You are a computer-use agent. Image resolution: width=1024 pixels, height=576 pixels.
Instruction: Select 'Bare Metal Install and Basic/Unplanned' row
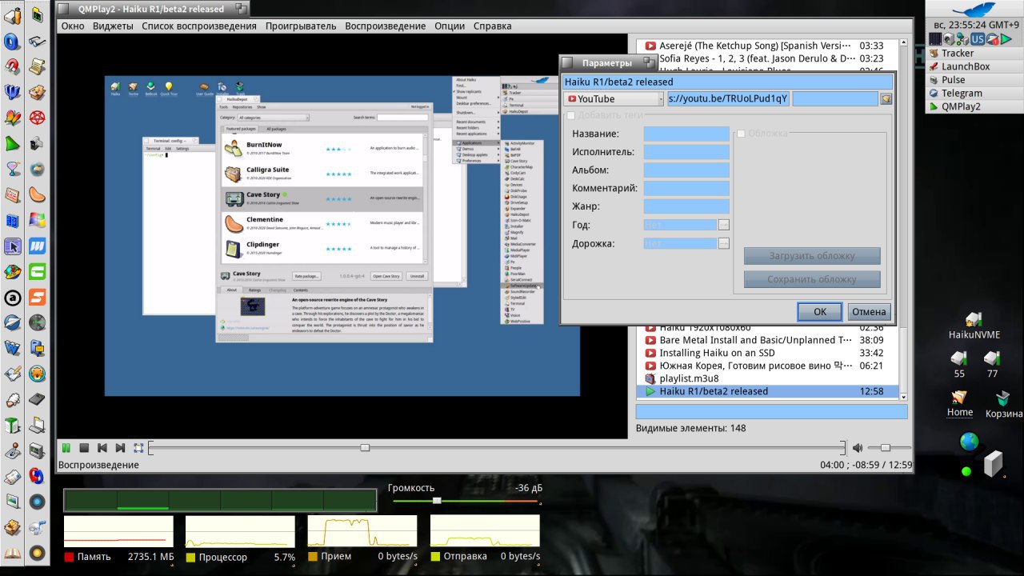click(766, 340)
